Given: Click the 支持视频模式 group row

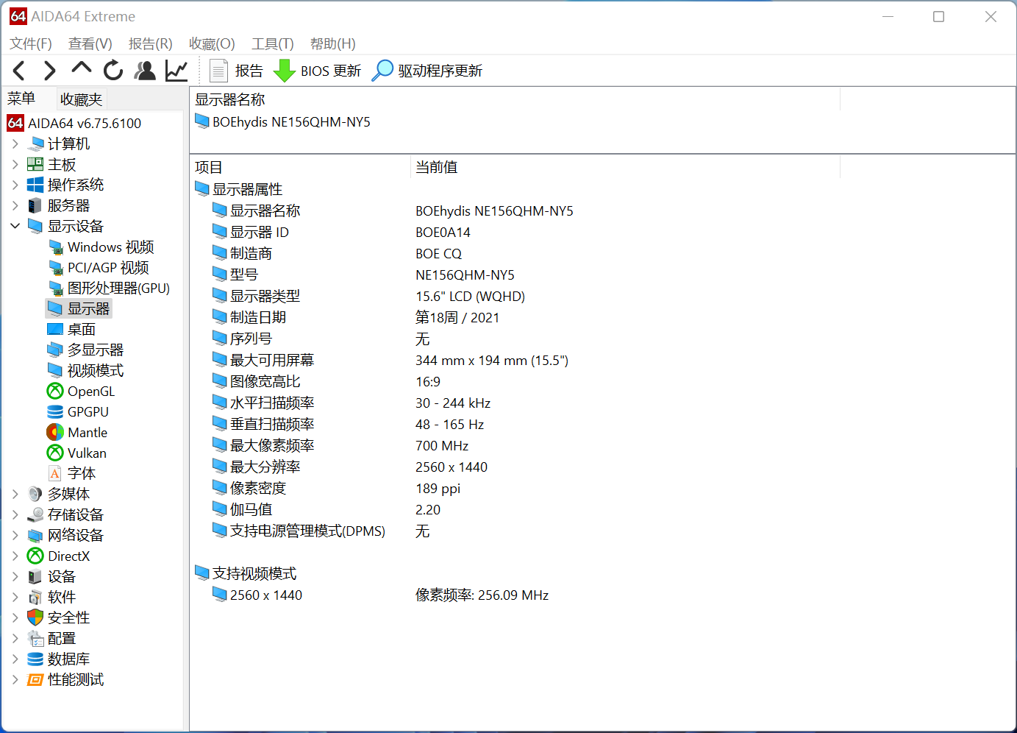Looking at the screenshot, I should point(246,573).
